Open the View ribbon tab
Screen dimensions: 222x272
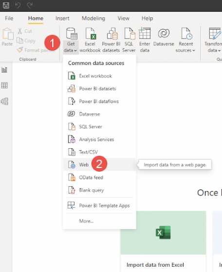coord(123,19)
